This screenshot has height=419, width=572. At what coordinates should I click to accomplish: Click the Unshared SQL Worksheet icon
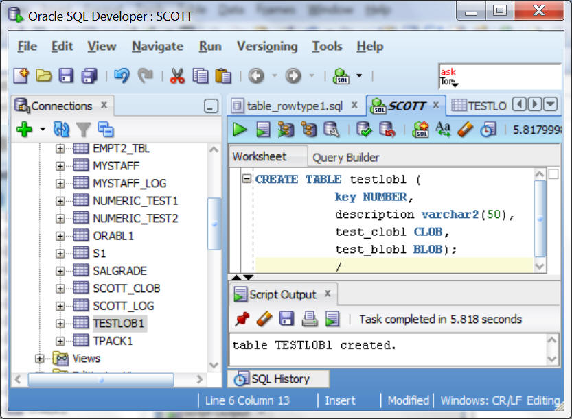pyautogui.click(x=420, y=130)
